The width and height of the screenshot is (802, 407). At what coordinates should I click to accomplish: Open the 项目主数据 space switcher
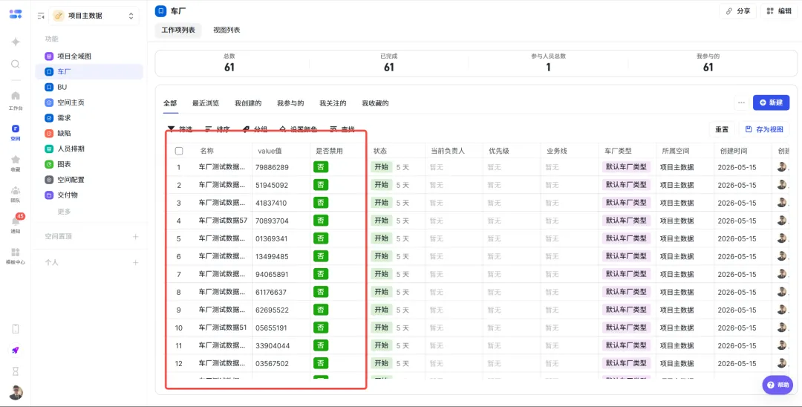(94, 16)
